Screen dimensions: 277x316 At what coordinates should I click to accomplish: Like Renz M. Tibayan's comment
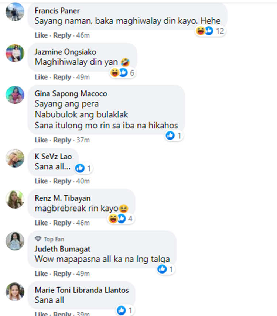pyautogui.click(x=41, y=223)
